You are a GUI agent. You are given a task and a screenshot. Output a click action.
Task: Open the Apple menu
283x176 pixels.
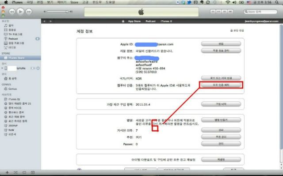coord(6,2)
